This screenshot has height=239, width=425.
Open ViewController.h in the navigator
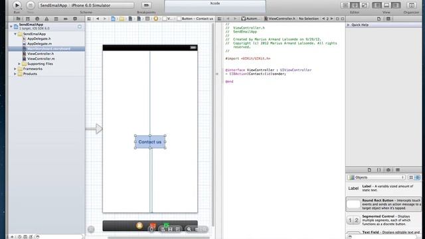tap(41, 54)
